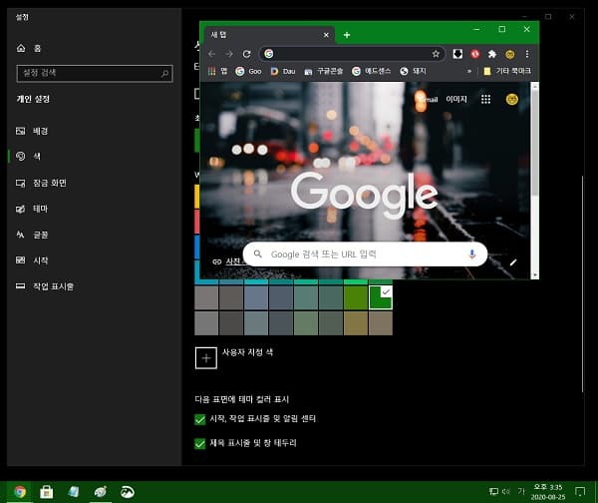Image resolution: width=598 pixels, height=503 pixels.
Task: Bookmark this page with the star icon
Action: [x=436, y=54]
